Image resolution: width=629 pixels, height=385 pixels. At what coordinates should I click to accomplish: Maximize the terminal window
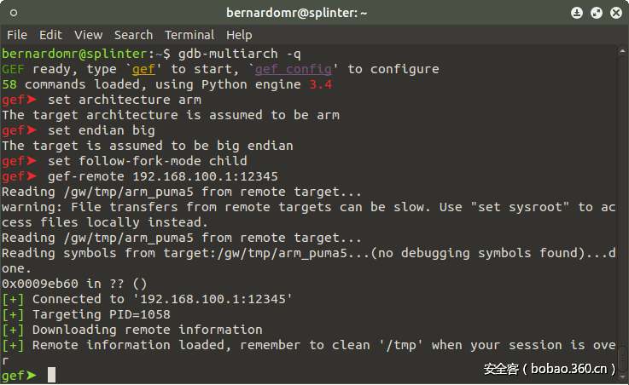coord(597,13)
